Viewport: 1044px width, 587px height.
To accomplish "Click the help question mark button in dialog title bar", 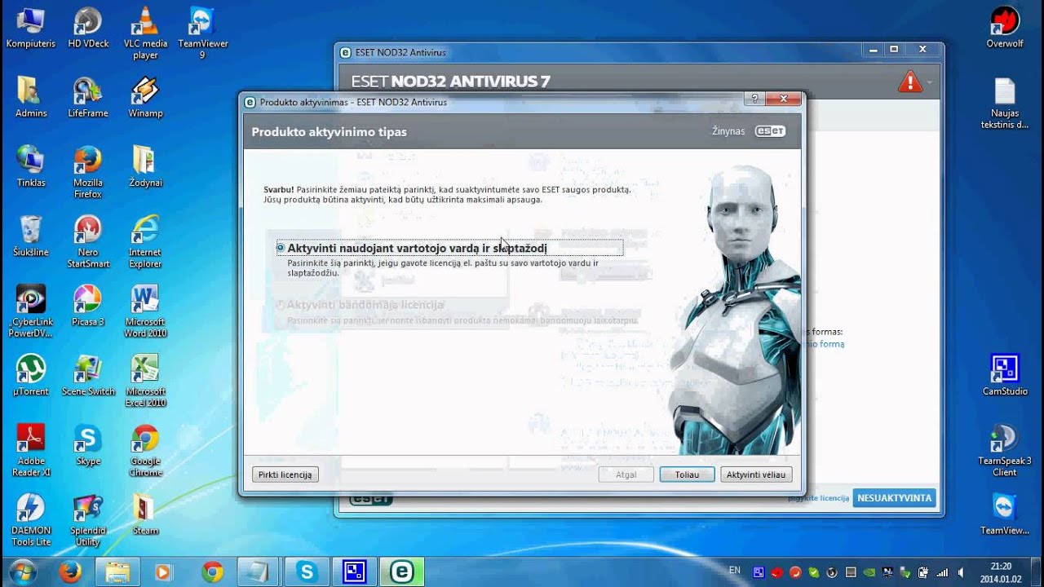I will tap(754, 99).
